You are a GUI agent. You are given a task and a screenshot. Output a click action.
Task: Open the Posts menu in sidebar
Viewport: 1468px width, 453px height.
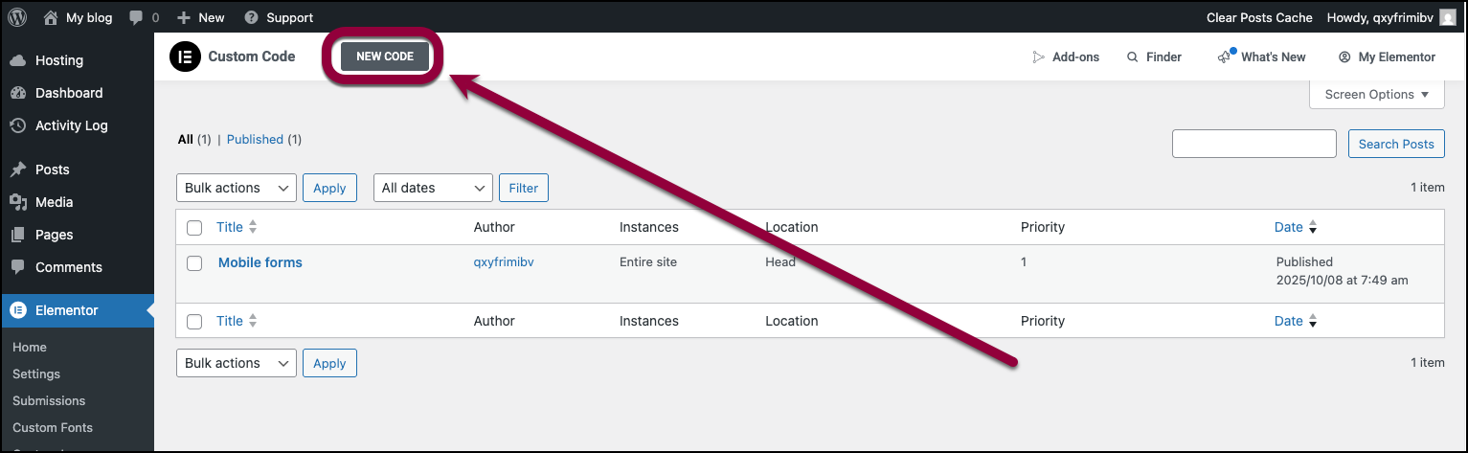(53, 170)
